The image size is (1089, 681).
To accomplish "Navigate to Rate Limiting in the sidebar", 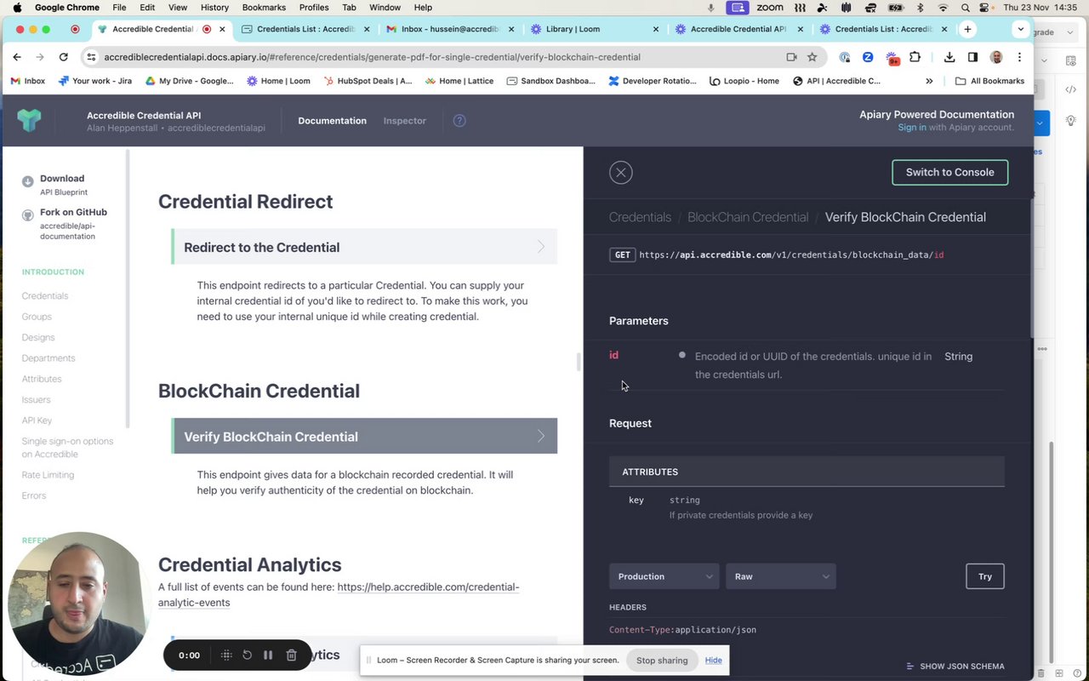I will pyautogui.click(x=48, y=475).
